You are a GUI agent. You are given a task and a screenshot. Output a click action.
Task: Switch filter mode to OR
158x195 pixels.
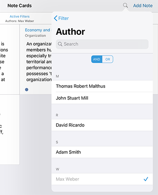(108, 59)
